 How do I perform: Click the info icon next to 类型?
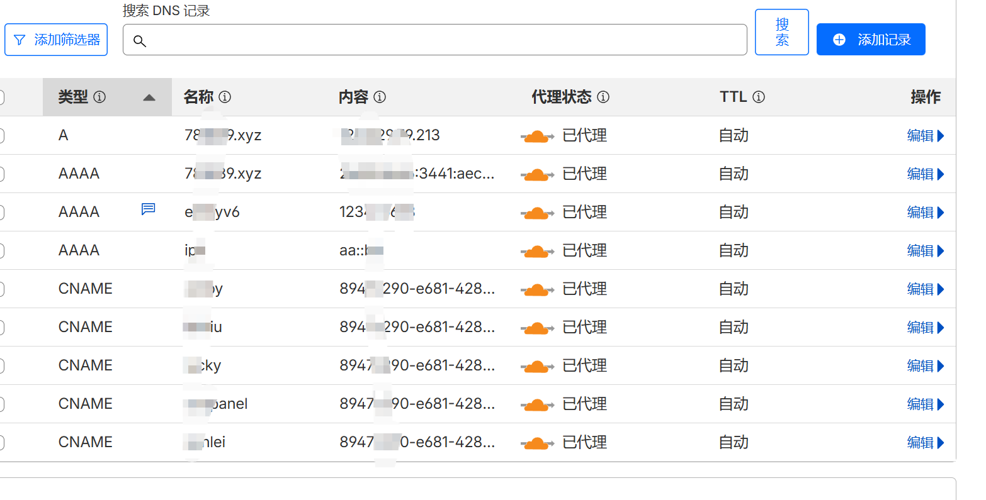pyautogui.click(x=99, y=97)
